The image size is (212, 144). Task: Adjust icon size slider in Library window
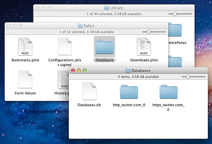(180, 14)
